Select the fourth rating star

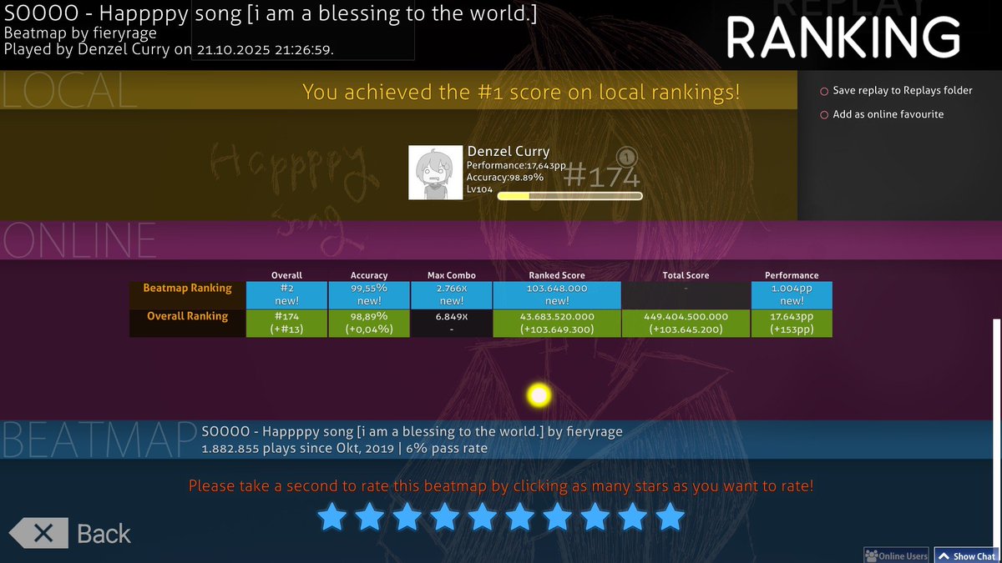pyautogui.click(x=445, y=517)
